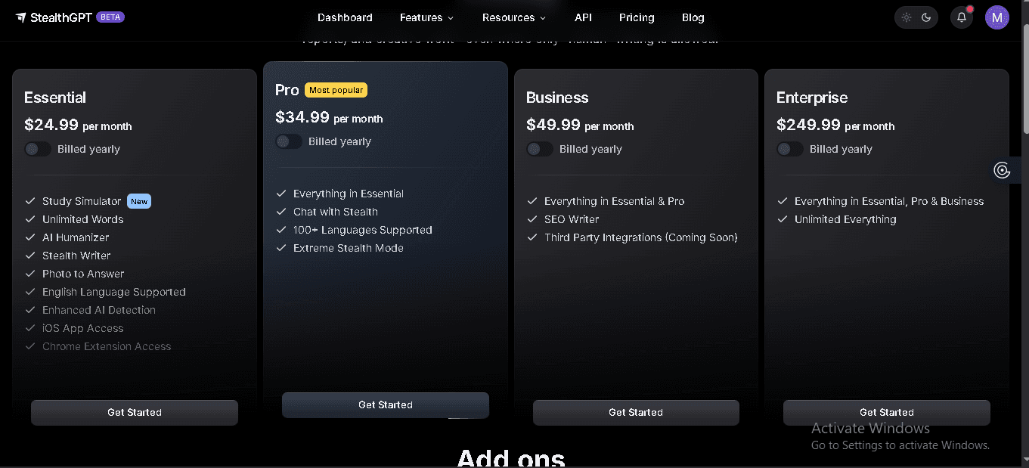Expand the Features dropdown menu
The image size is (1029, 468).
(426, 17)
